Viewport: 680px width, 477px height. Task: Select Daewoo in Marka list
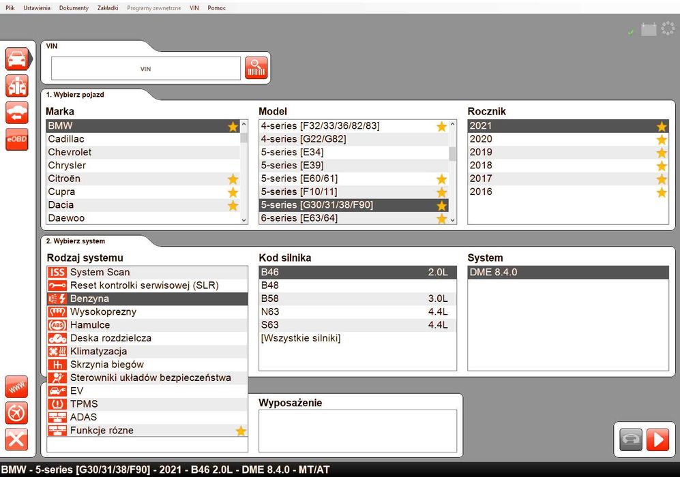point(143,218)
